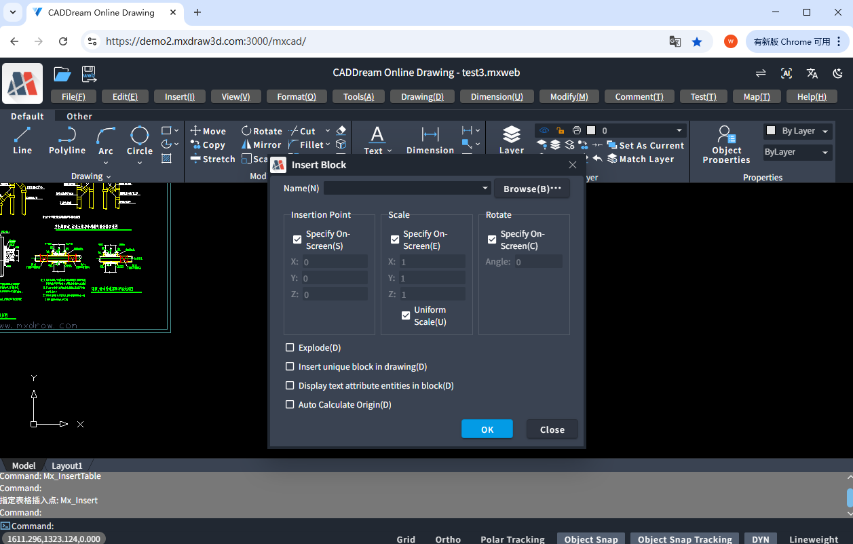This screenshot has width=853, height=544.
Task: Enable the Explode(D) checkbox
Action: click(290, 348)
